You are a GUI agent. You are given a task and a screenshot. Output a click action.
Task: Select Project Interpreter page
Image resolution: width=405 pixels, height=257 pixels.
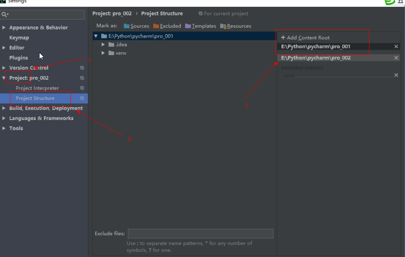pyautogui.click(x=37, y=88)
